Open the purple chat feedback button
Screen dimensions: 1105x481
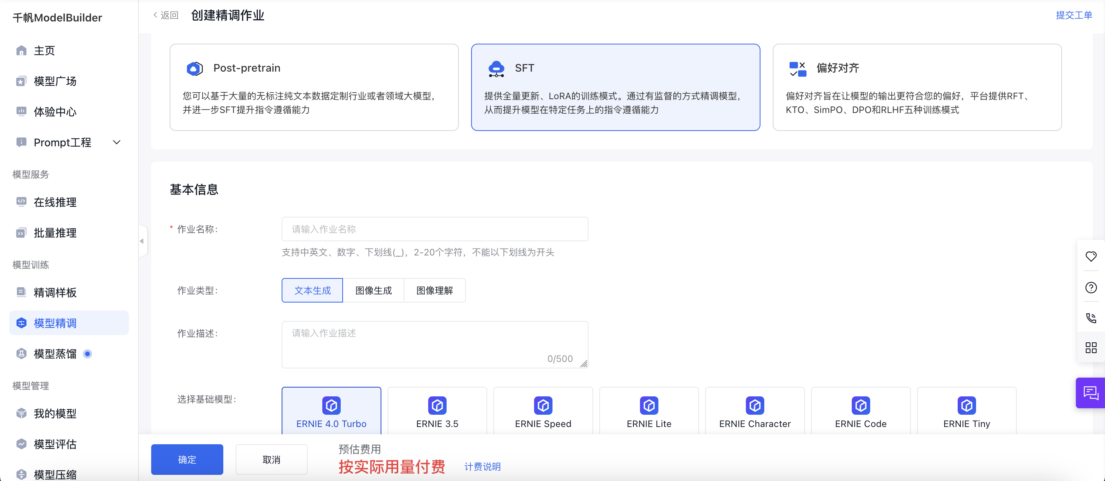[1090, 393]
